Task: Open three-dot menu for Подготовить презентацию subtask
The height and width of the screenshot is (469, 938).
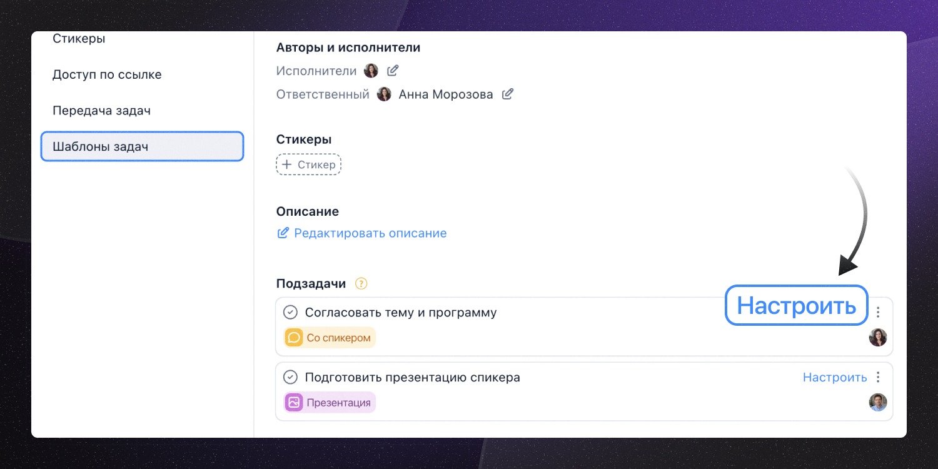Action: point(878,377)
